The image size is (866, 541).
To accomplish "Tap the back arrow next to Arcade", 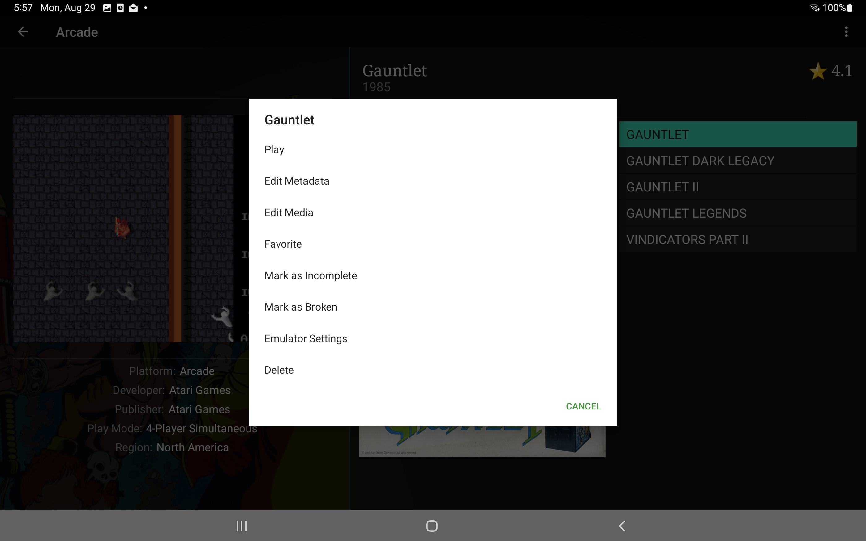I will (x=23, y=32).
